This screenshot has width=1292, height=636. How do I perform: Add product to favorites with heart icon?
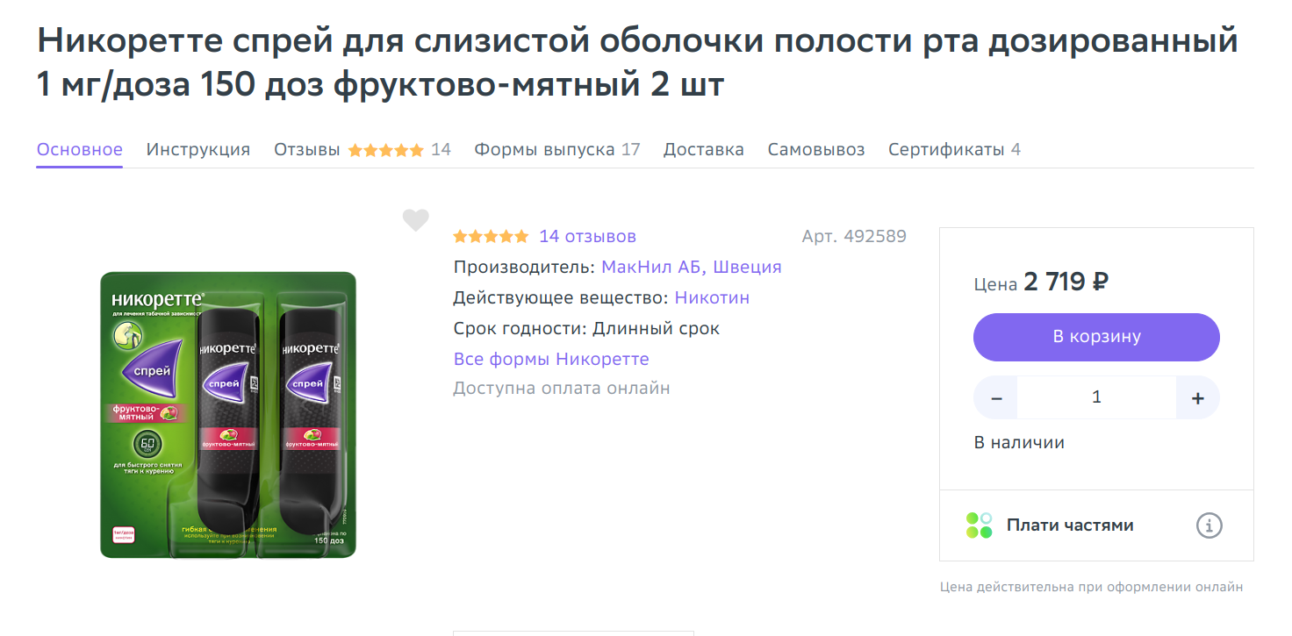click(415, 220)
